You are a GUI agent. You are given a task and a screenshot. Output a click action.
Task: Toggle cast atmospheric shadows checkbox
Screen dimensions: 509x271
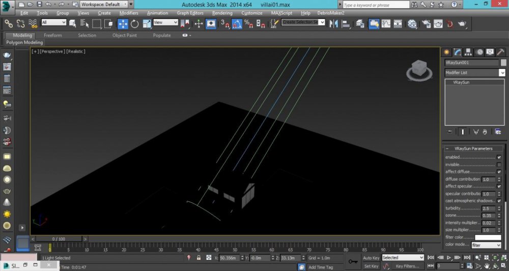point(499,201)
